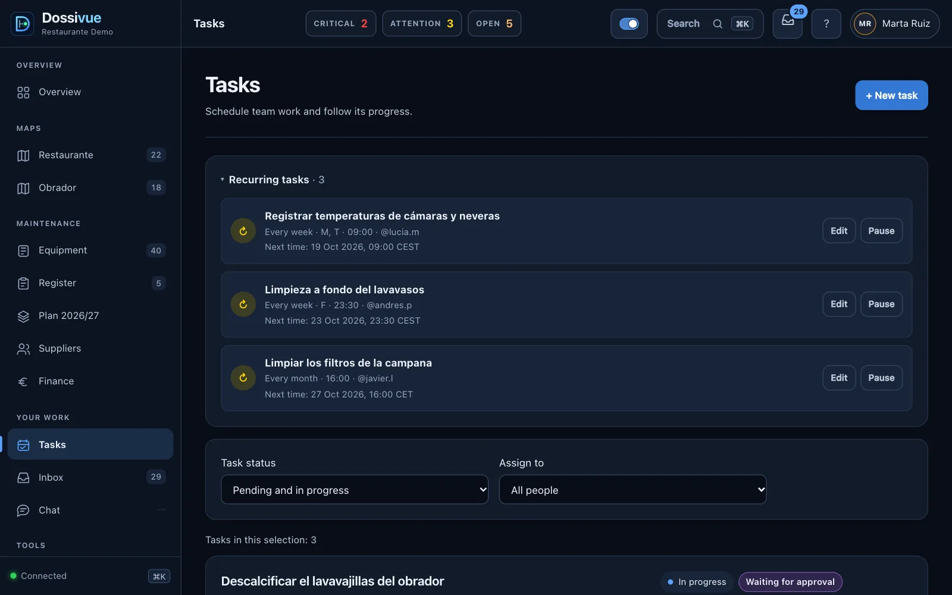
Task: Open Inbox in the sidebar
Action: click(x=90, y=477)
